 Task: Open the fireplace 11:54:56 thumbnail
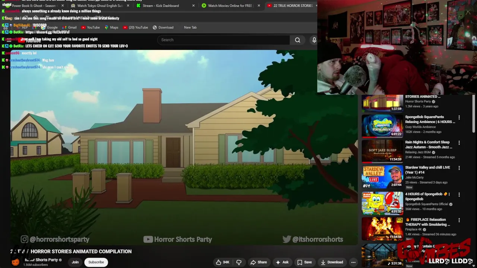point(382,228)
